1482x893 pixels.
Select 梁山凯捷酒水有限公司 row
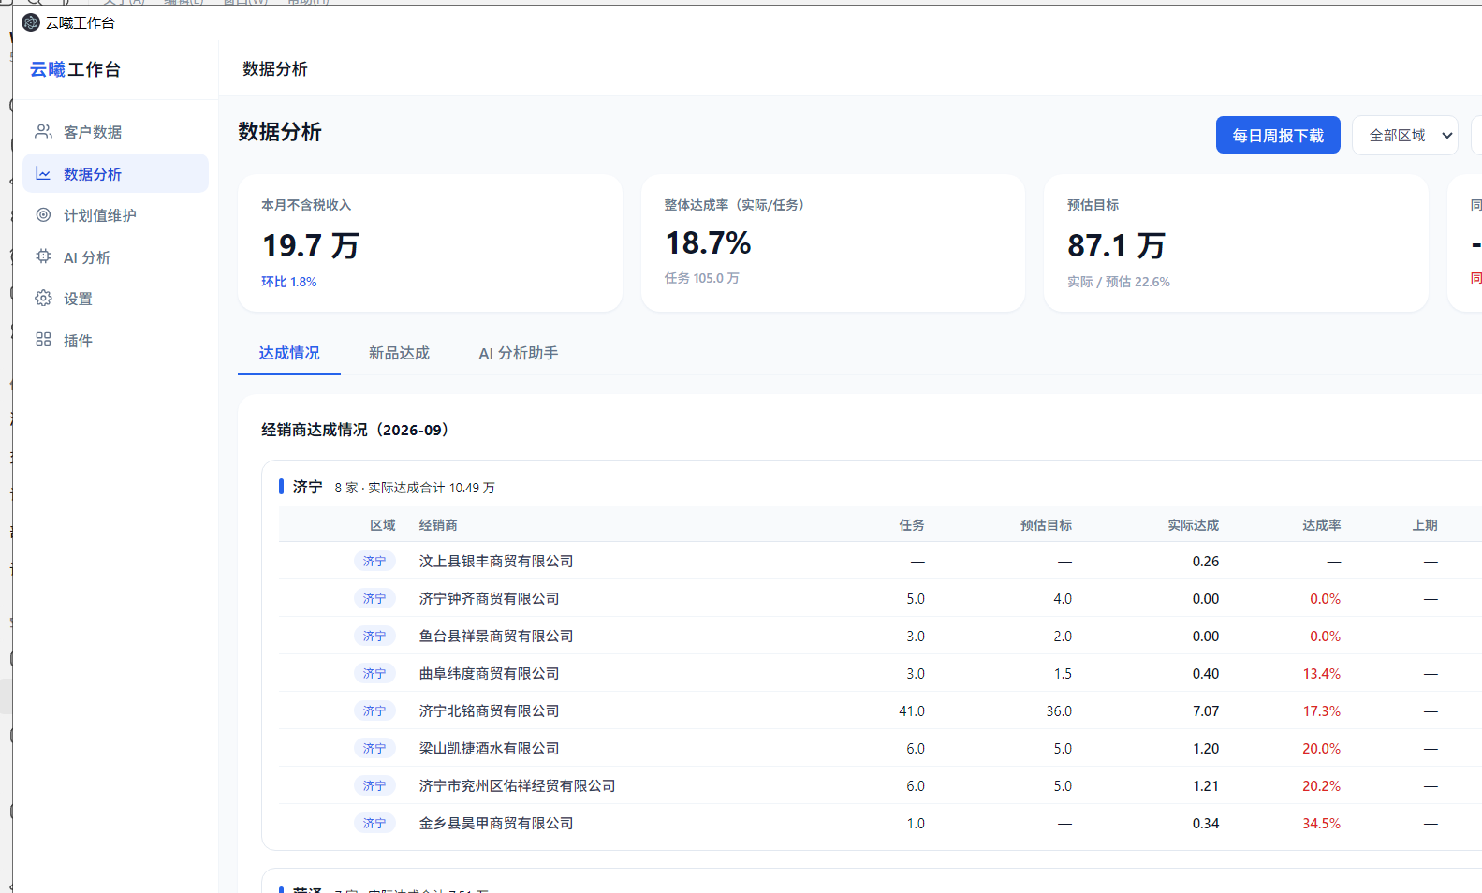coord(880,748)
